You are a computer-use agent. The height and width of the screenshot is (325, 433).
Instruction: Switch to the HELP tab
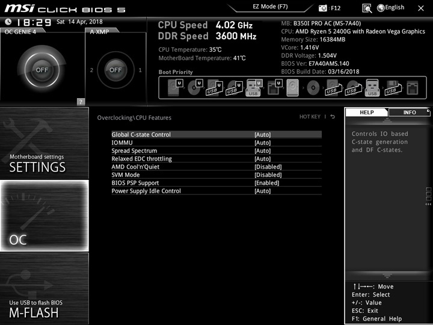(367, 112)
